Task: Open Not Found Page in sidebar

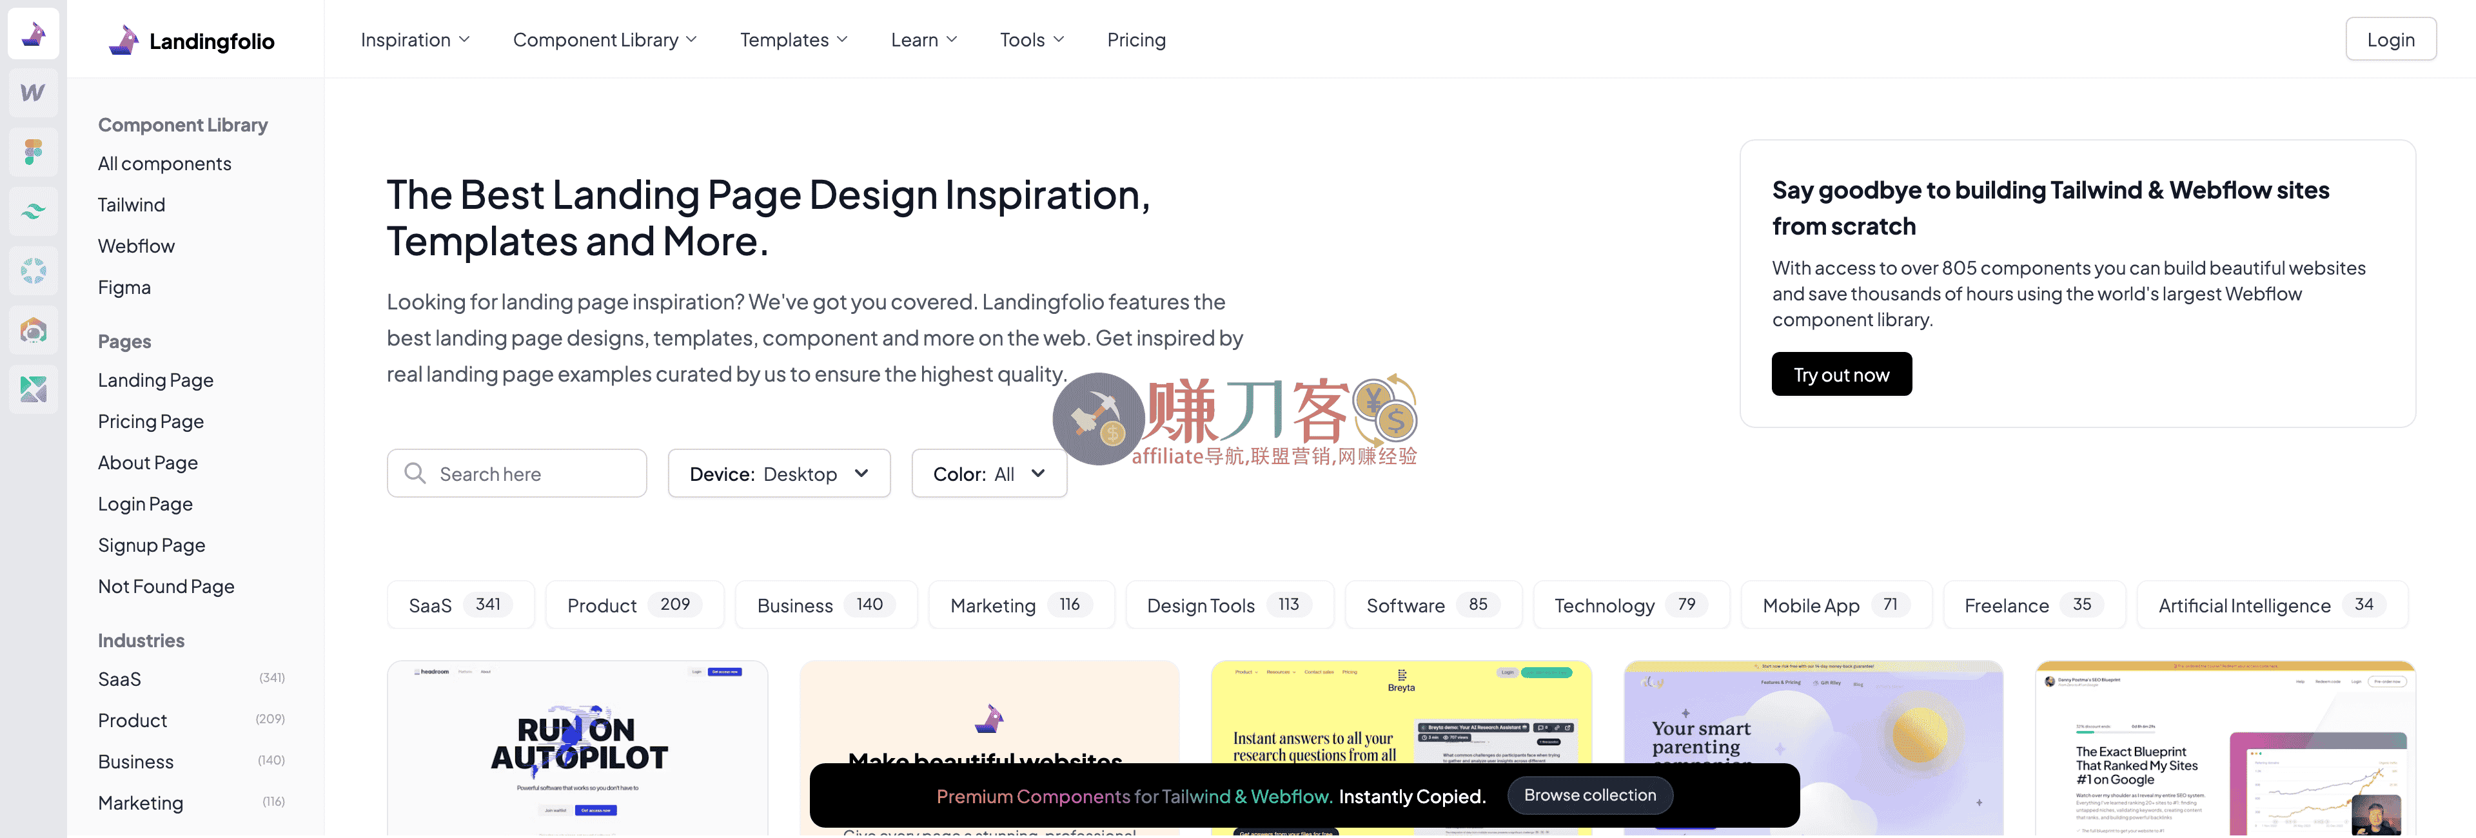Action: tap(166, 587)
